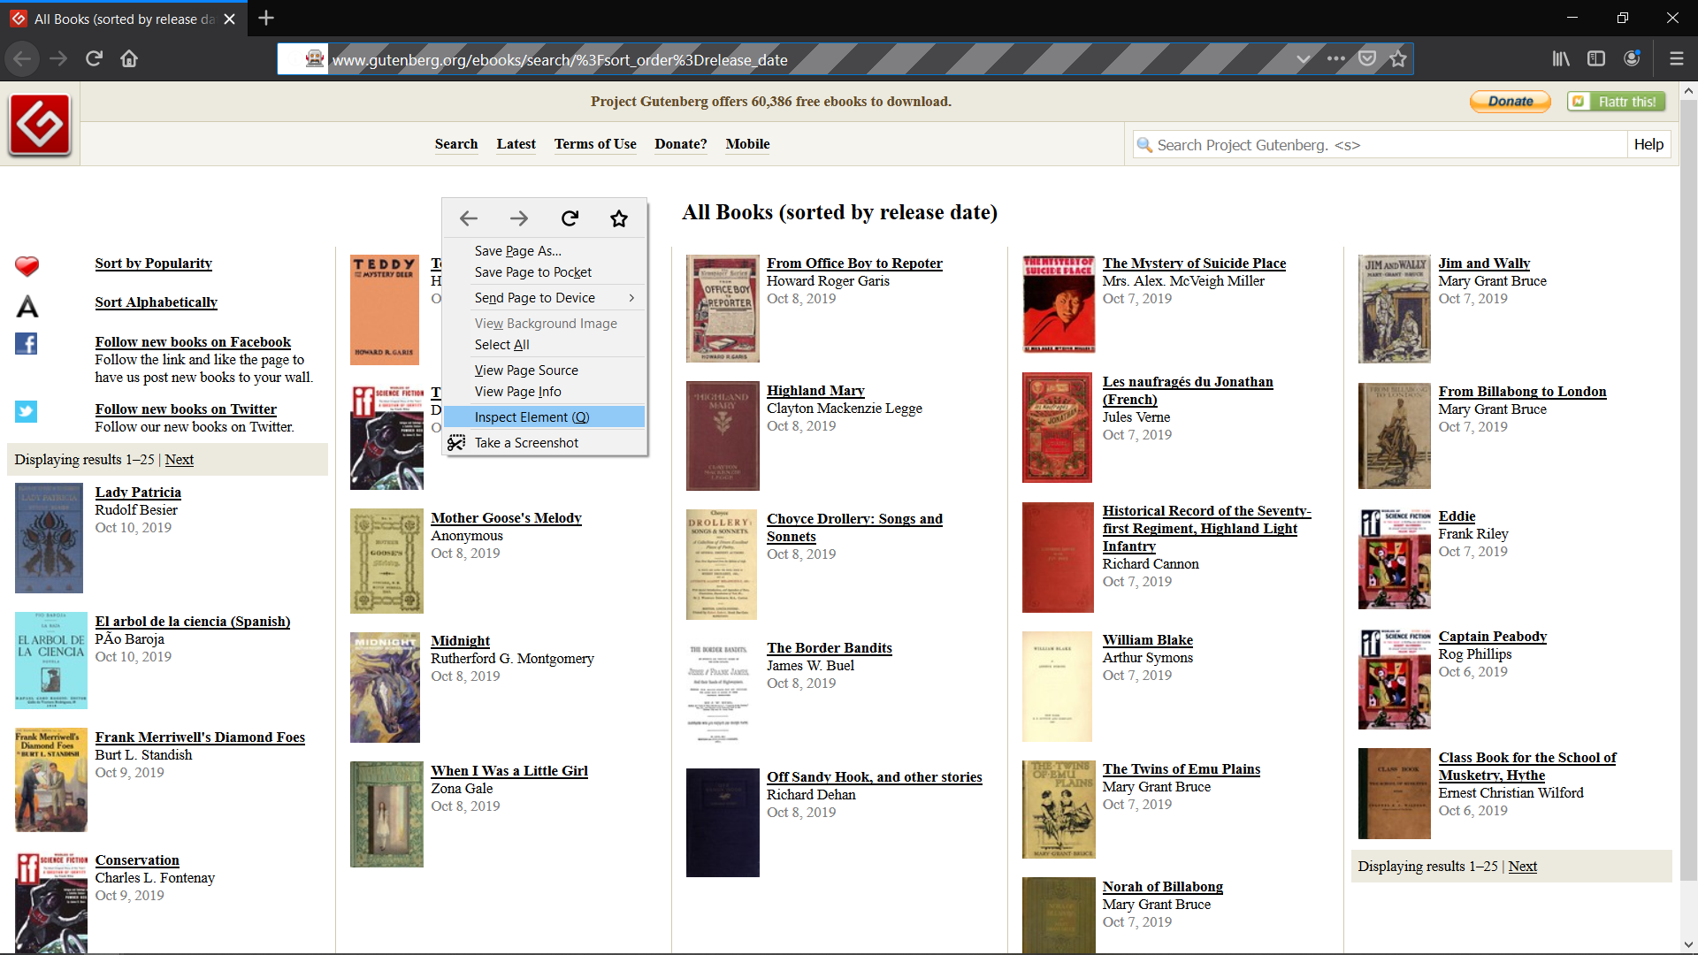Click the Twitter bird icon
This screenshot has height=955, width=1698.
point(27,411)
